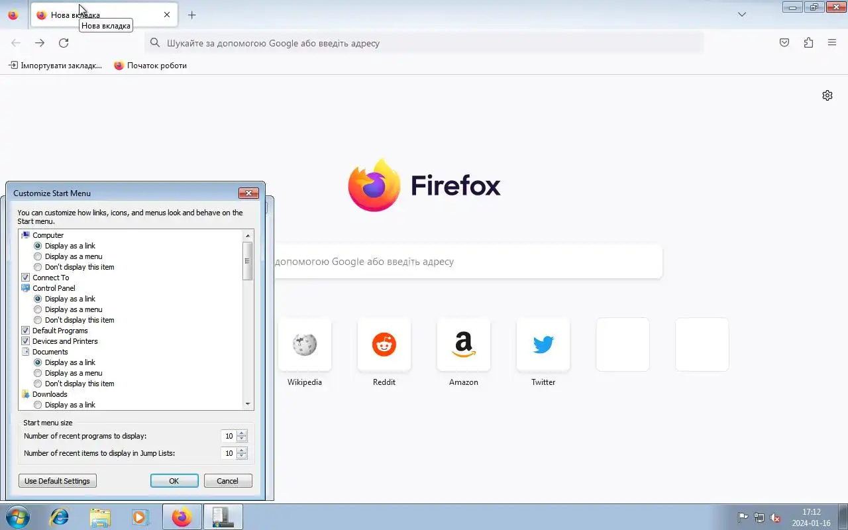The height and width of the screenshot is (530, 848).
Task: Click Use Default Settings button
Action: click(58, 481)
